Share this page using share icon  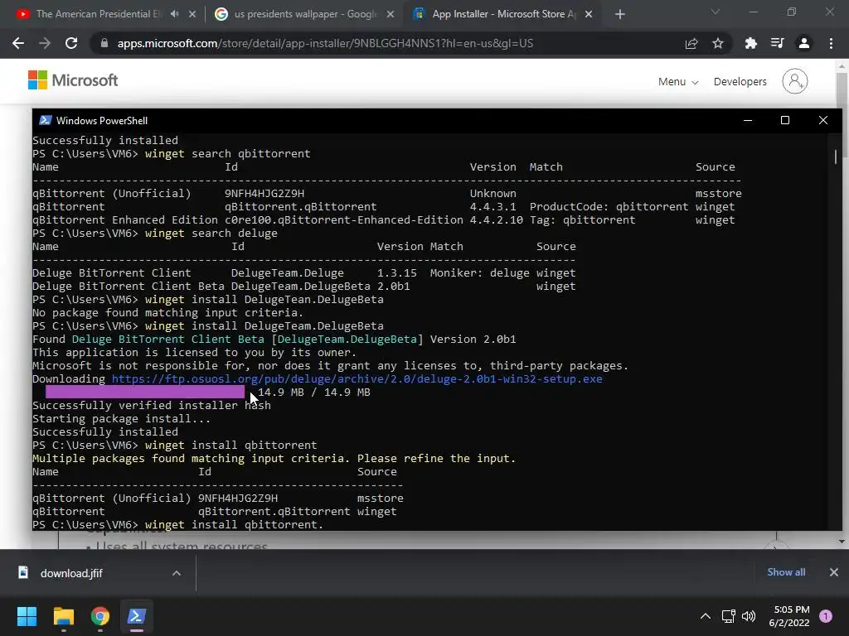(691, 43)
